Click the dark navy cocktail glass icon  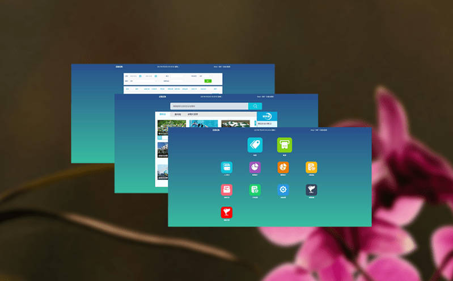click(311, 190)
